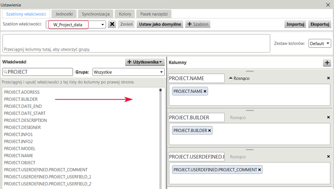334x189 pixels.
Task: Delete the template with the X icon
Action: click(x=112, y=24)
